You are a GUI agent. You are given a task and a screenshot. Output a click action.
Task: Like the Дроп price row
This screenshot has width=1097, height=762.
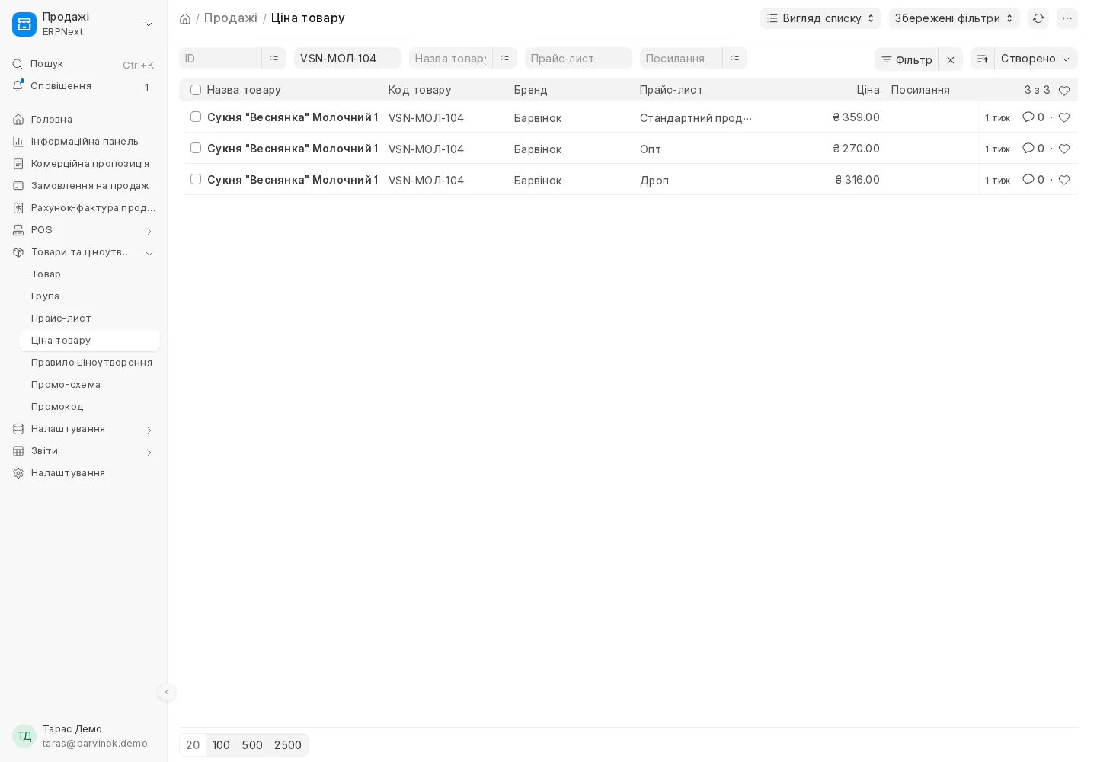(x=1064, y=180)
